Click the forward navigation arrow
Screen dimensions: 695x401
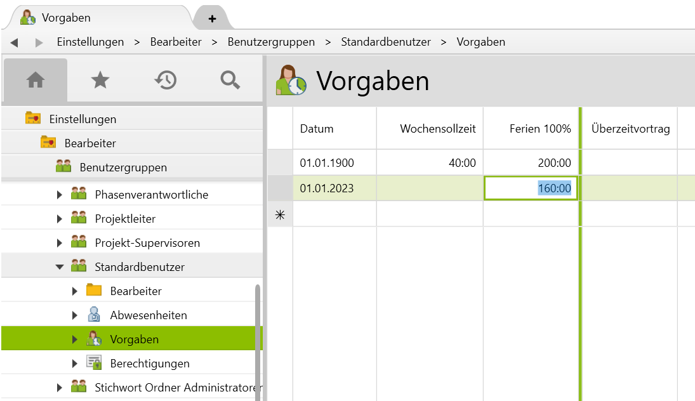39,43
